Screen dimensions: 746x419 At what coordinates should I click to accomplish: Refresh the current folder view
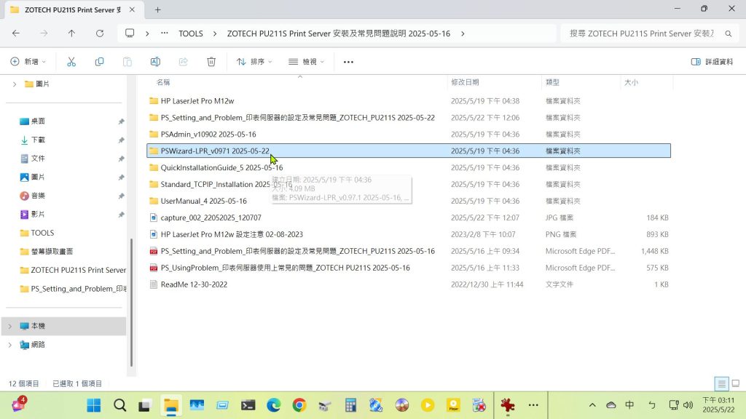100,33
